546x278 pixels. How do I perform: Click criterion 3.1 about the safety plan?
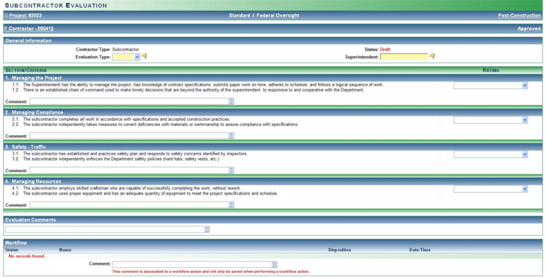click(130, 154)
